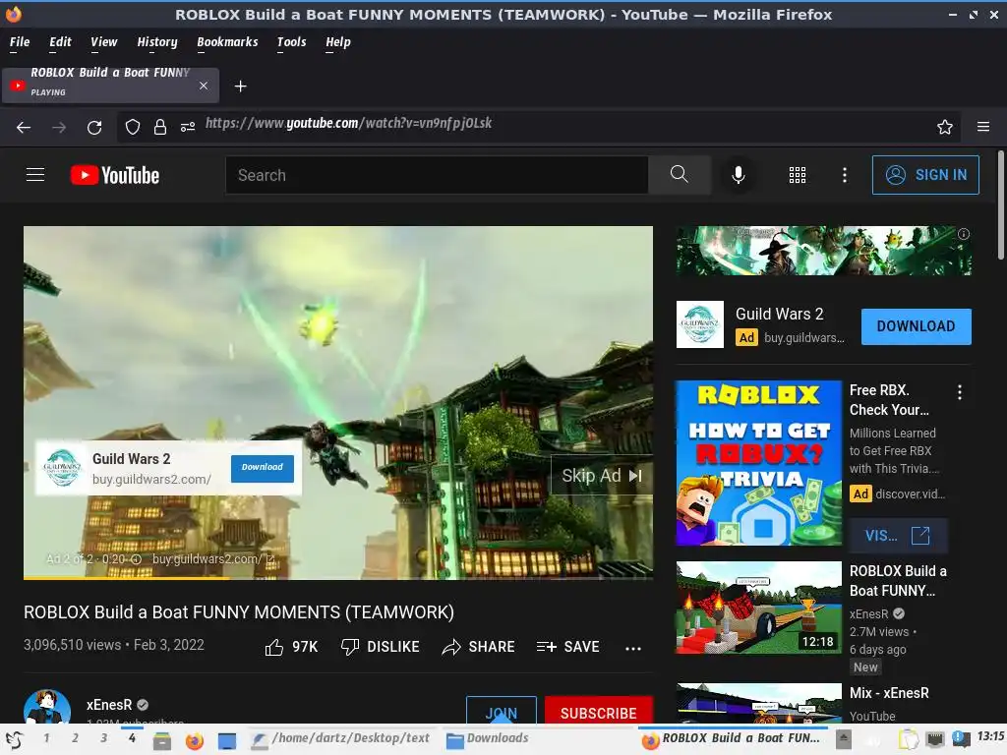Open the YouTube apps grid

tap(797, 175)
